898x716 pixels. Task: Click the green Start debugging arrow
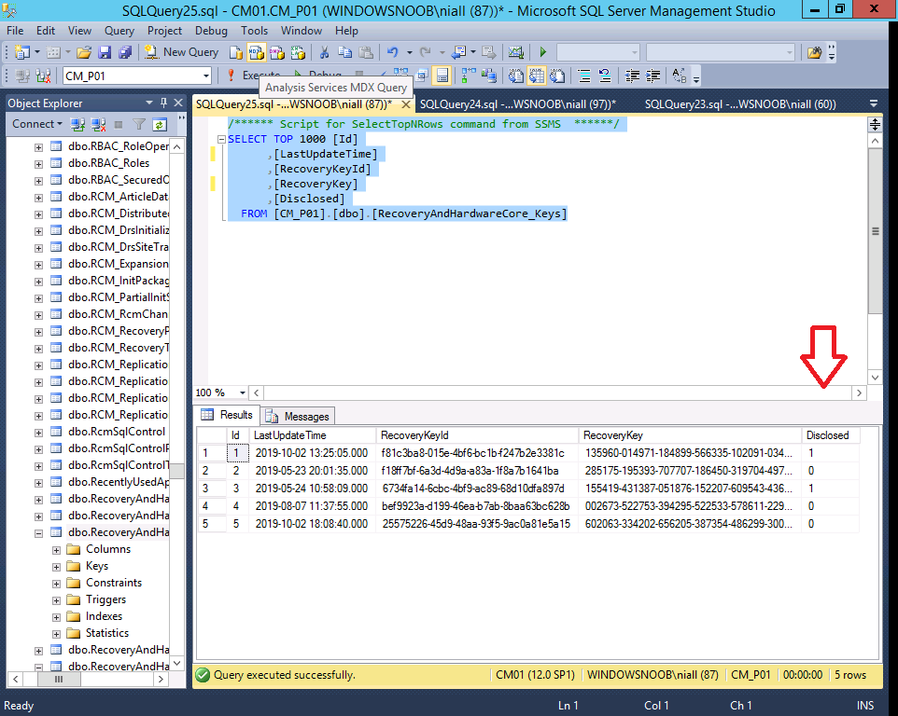[x=543, y=52]
